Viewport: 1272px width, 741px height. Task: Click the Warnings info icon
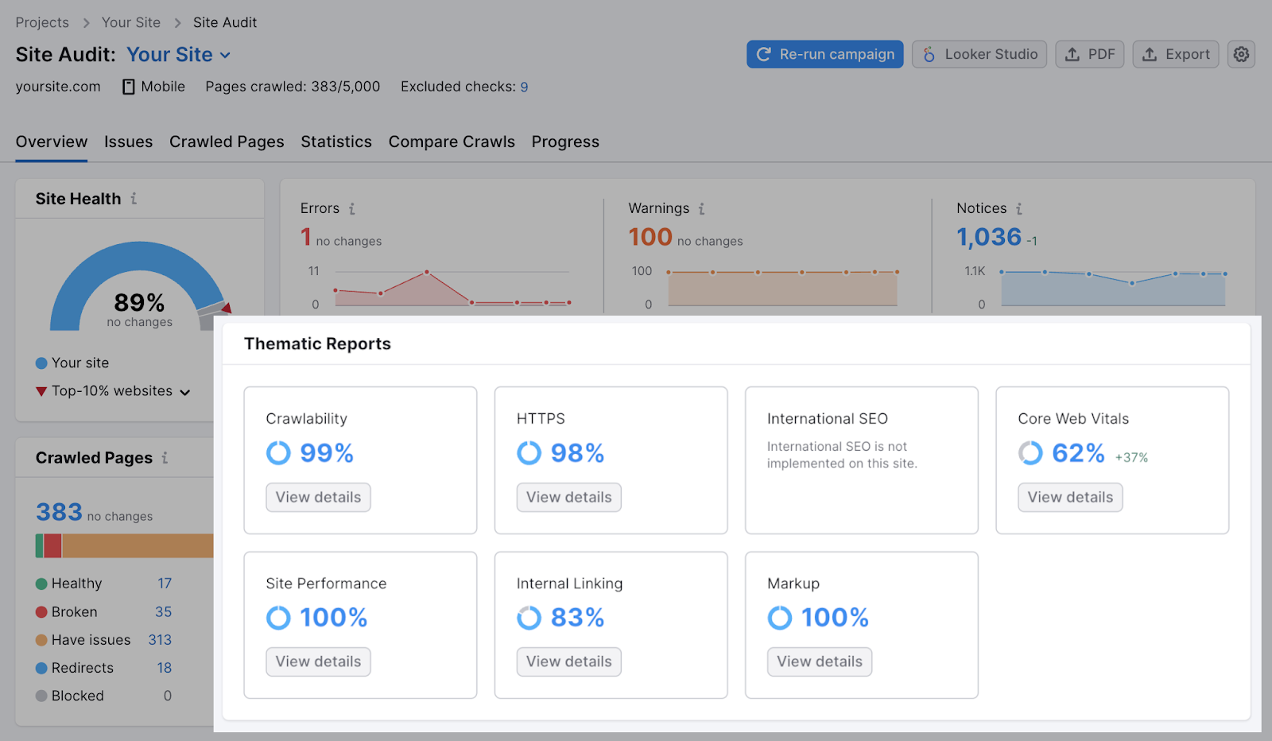coord(702,208)
